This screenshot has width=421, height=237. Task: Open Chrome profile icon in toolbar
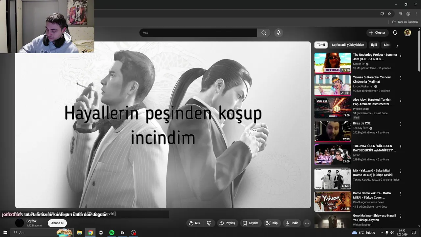[x=408, y=14]
